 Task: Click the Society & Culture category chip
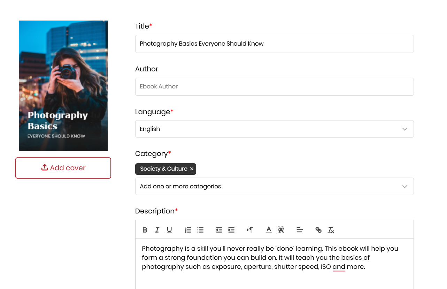(x=165, y=169)
